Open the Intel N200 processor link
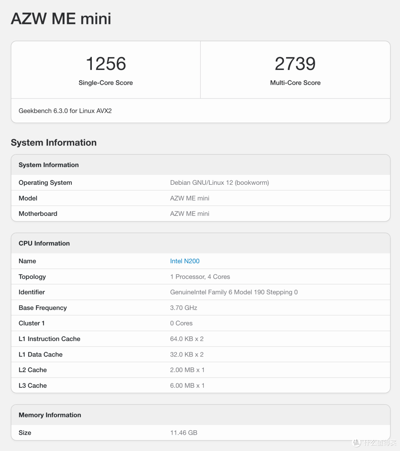Image resolution: width=400 pixels, height=451 pixels. [x=185, y=261]
